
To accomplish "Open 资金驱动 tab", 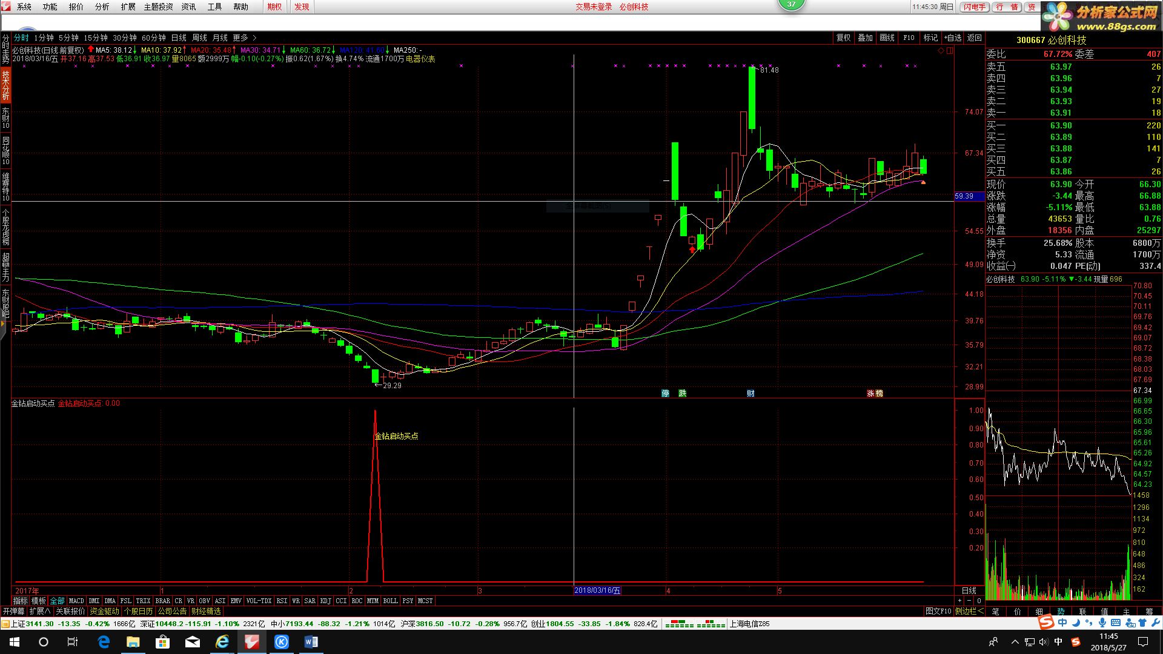I will [x=105, y=611].
